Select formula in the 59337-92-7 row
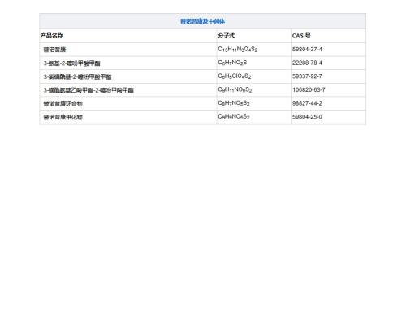The image size is (406, 325). click(x=235, y=76)
